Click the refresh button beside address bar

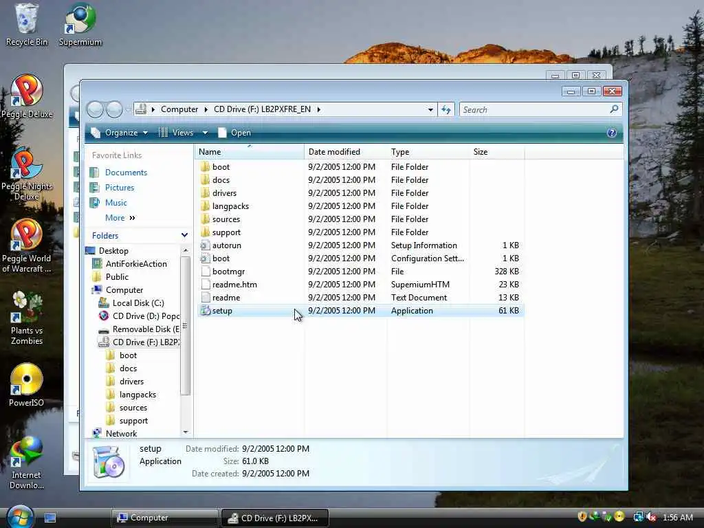click(x=445, y=109)
